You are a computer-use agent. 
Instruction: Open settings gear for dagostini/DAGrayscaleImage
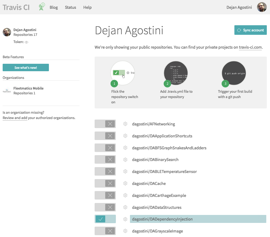125,231
